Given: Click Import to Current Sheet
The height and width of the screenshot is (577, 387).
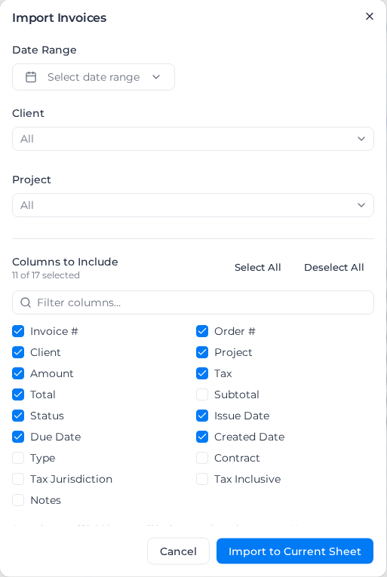Looking at the screenshot, I should 295,551.
